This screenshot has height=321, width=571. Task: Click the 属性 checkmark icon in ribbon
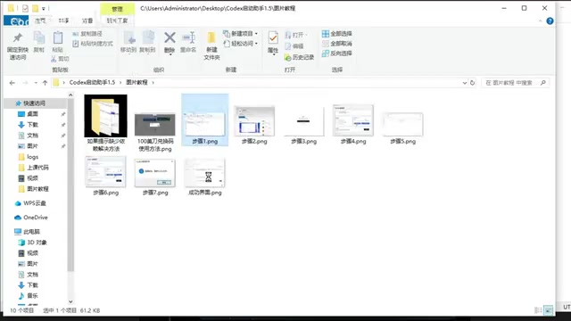pos(273,37)
